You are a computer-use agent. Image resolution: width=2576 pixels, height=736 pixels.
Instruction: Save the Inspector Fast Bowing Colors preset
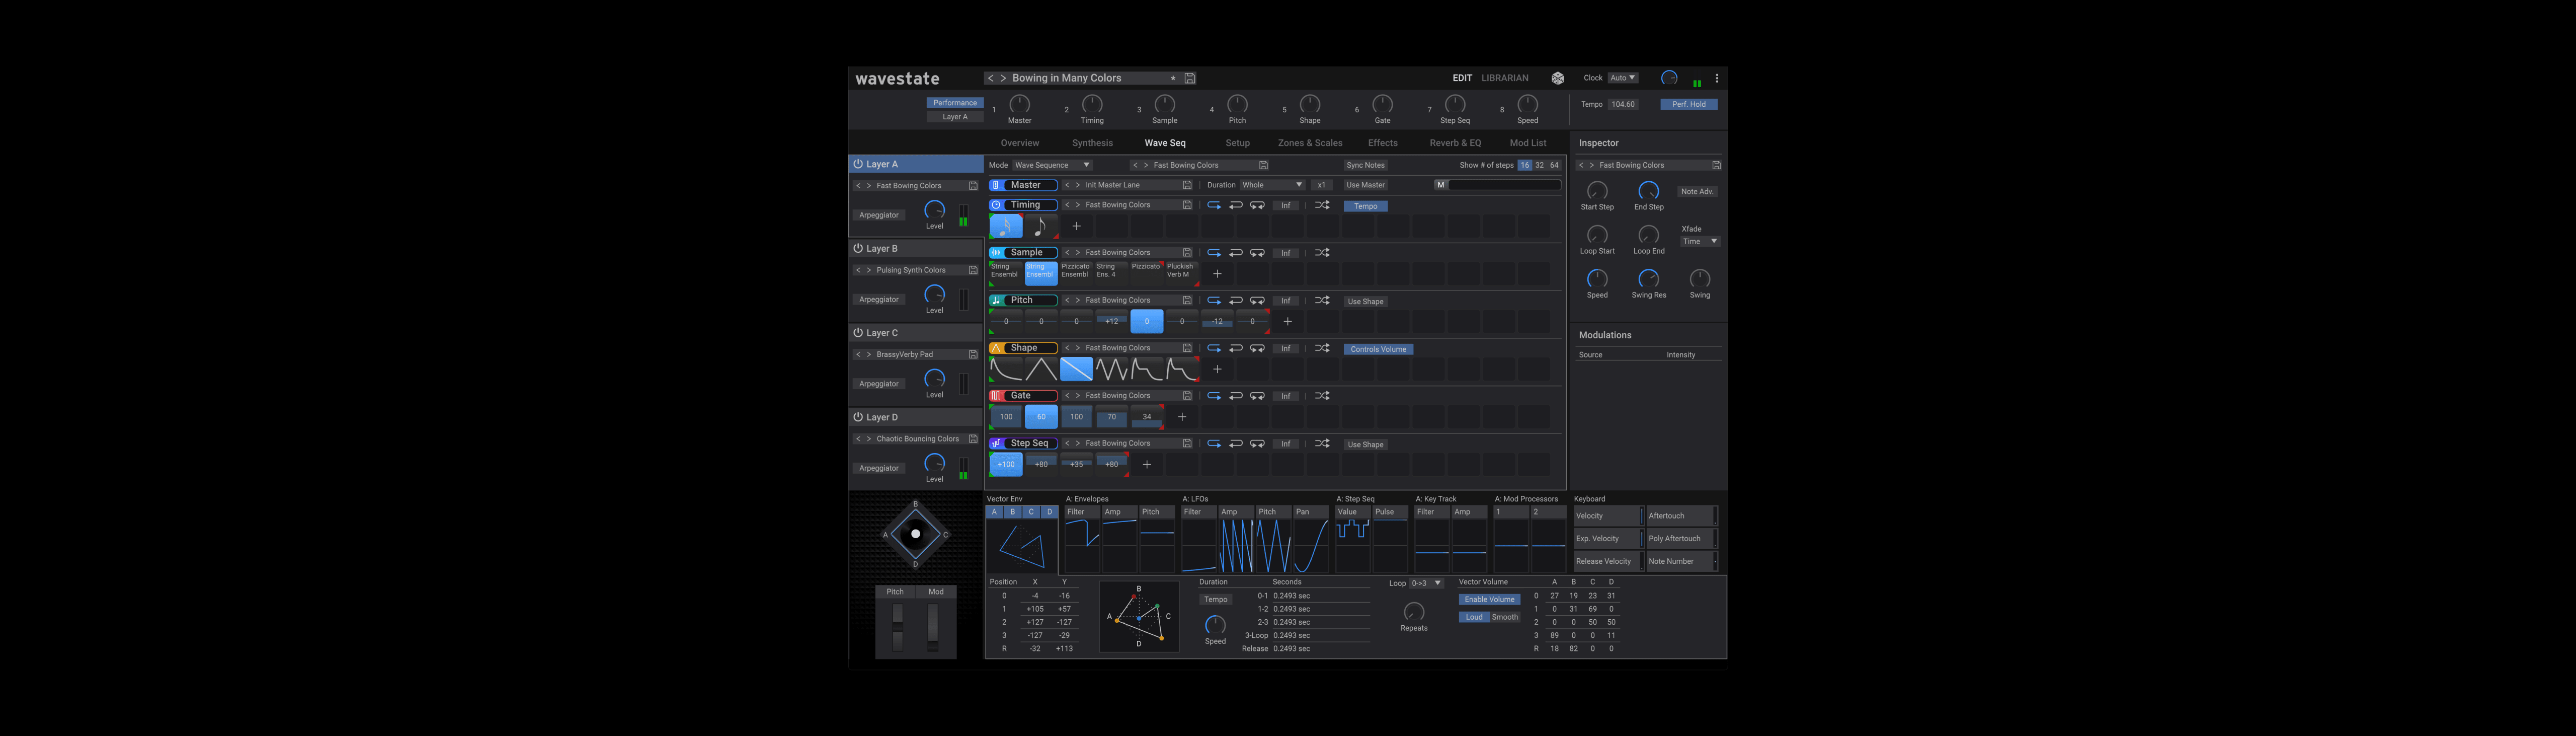[x=1716, y=165]
